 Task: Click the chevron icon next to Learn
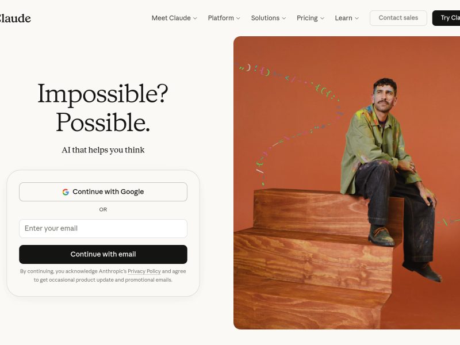pos(356,18)
